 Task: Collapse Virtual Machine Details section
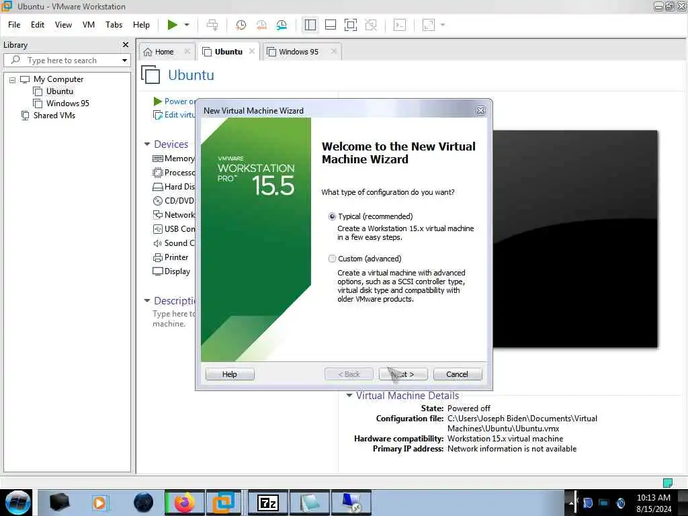pos(349,395)
